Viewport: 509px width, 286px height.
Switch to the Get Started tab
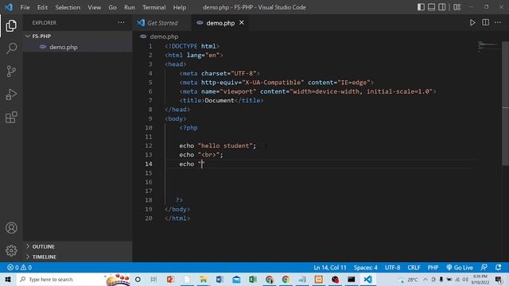[x=162, y=23]
